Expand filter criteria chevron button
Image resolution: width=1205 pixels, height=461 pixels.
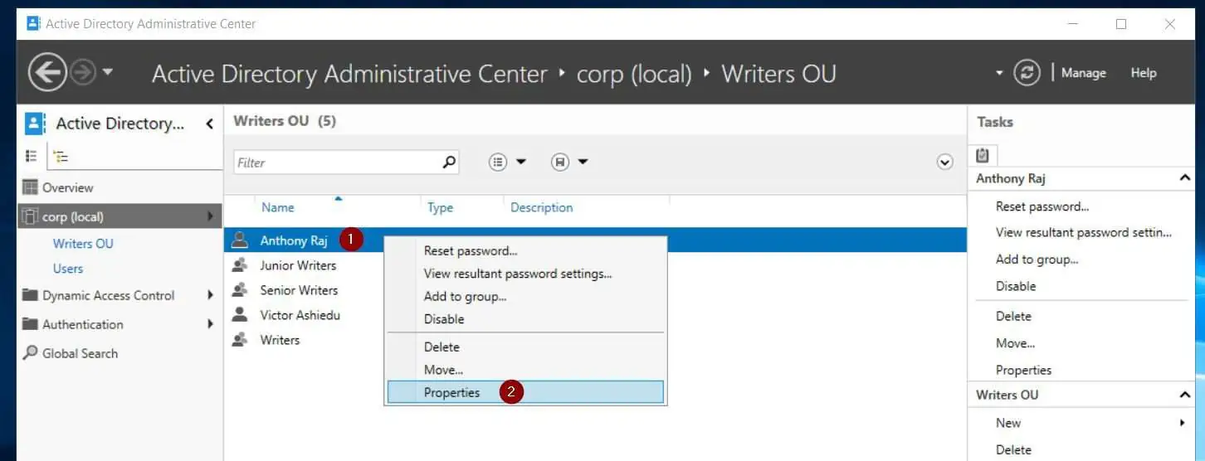click(944, 163)
